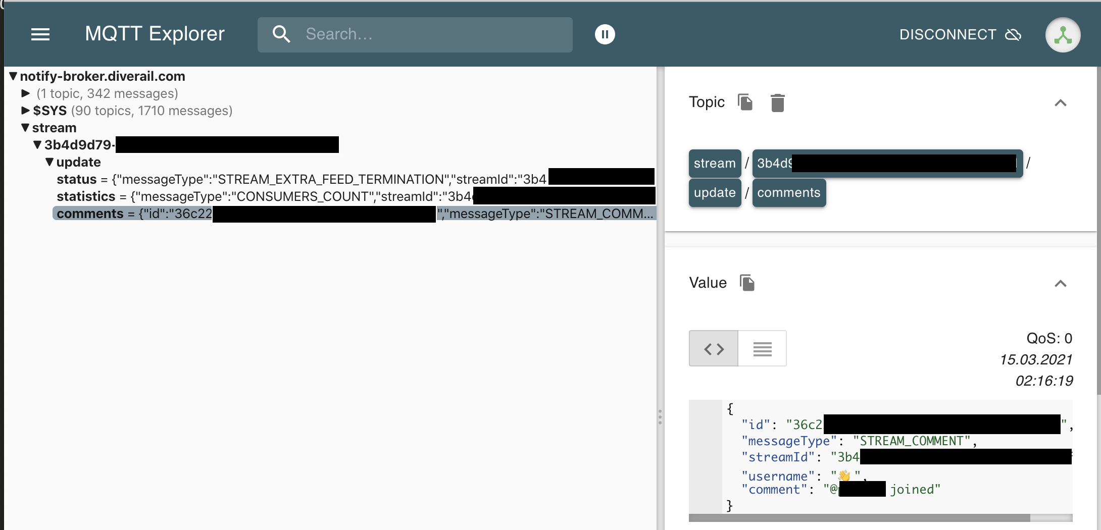Collapse the notify-broker.diverail.com root node
Screen dimensions: 1101x530
click(x=14, y=76)
